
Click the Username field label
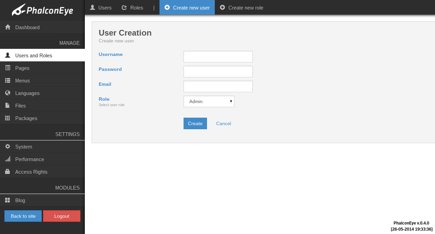click(111, 54)
